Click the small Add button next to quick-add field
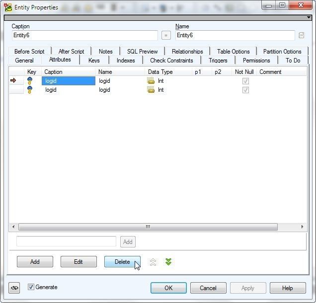The height and width of the screenshot is (303, 316). click(128, 242)
